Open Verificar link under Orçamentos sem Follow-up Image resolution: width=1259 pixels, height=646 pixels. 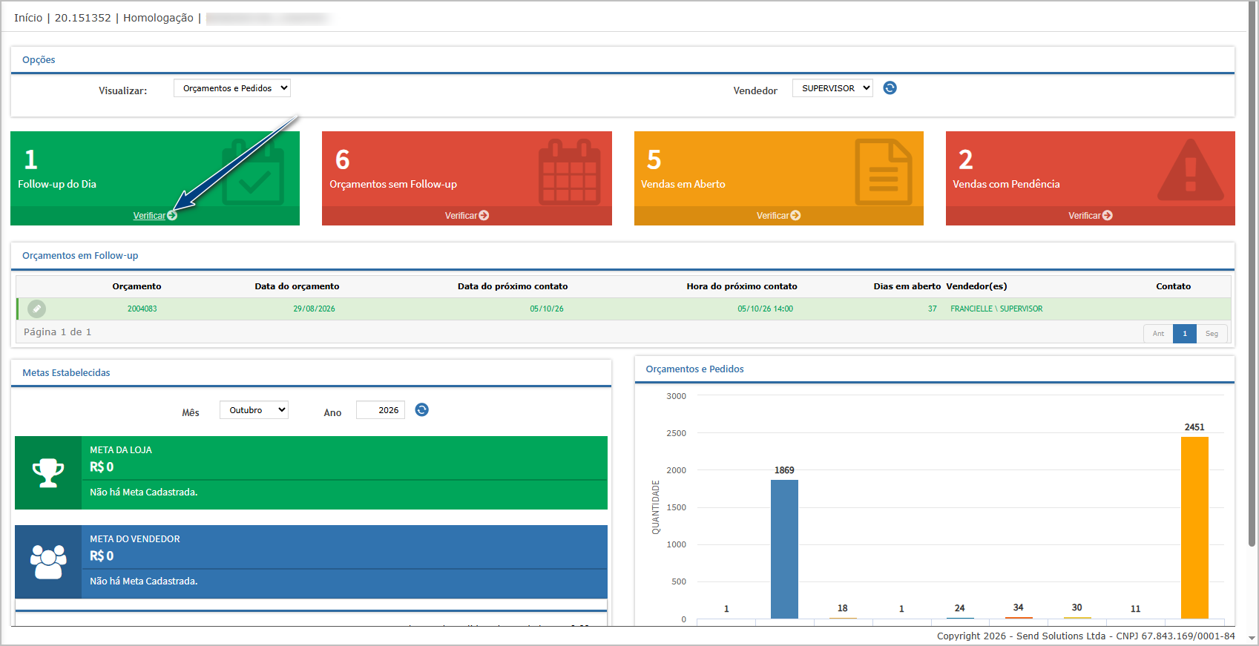pos(467,216)
